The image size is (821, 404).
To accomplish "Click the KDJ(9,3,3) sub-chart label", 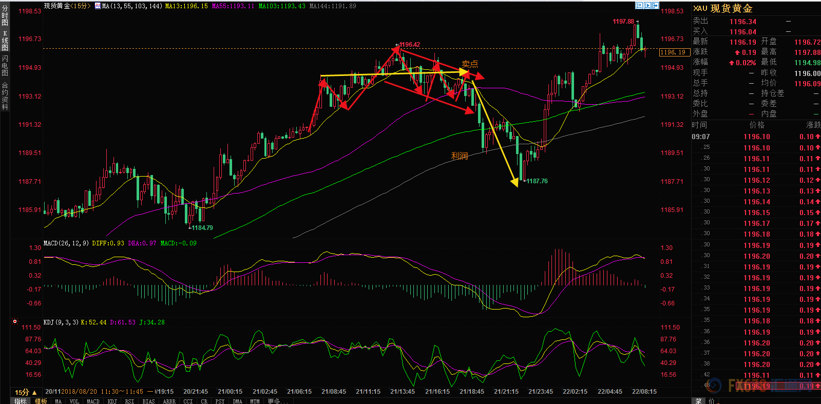I will (61, 322).
